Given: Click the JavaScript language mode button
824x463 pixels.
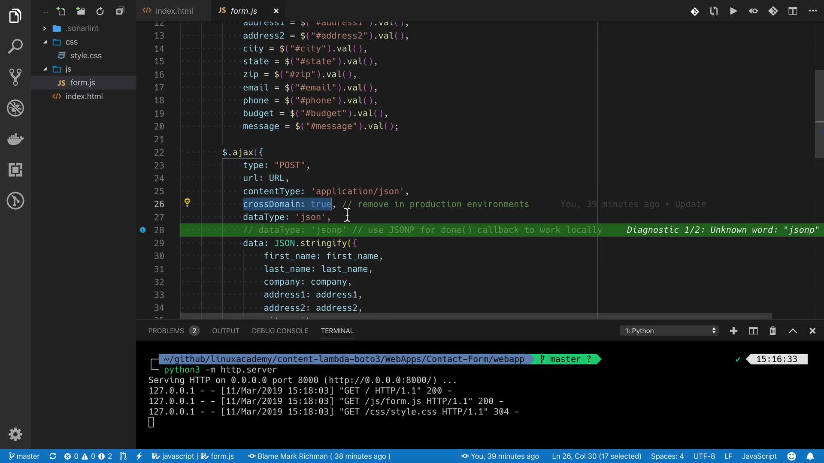Looking at the screenshot, I should [x=759, y=456].
